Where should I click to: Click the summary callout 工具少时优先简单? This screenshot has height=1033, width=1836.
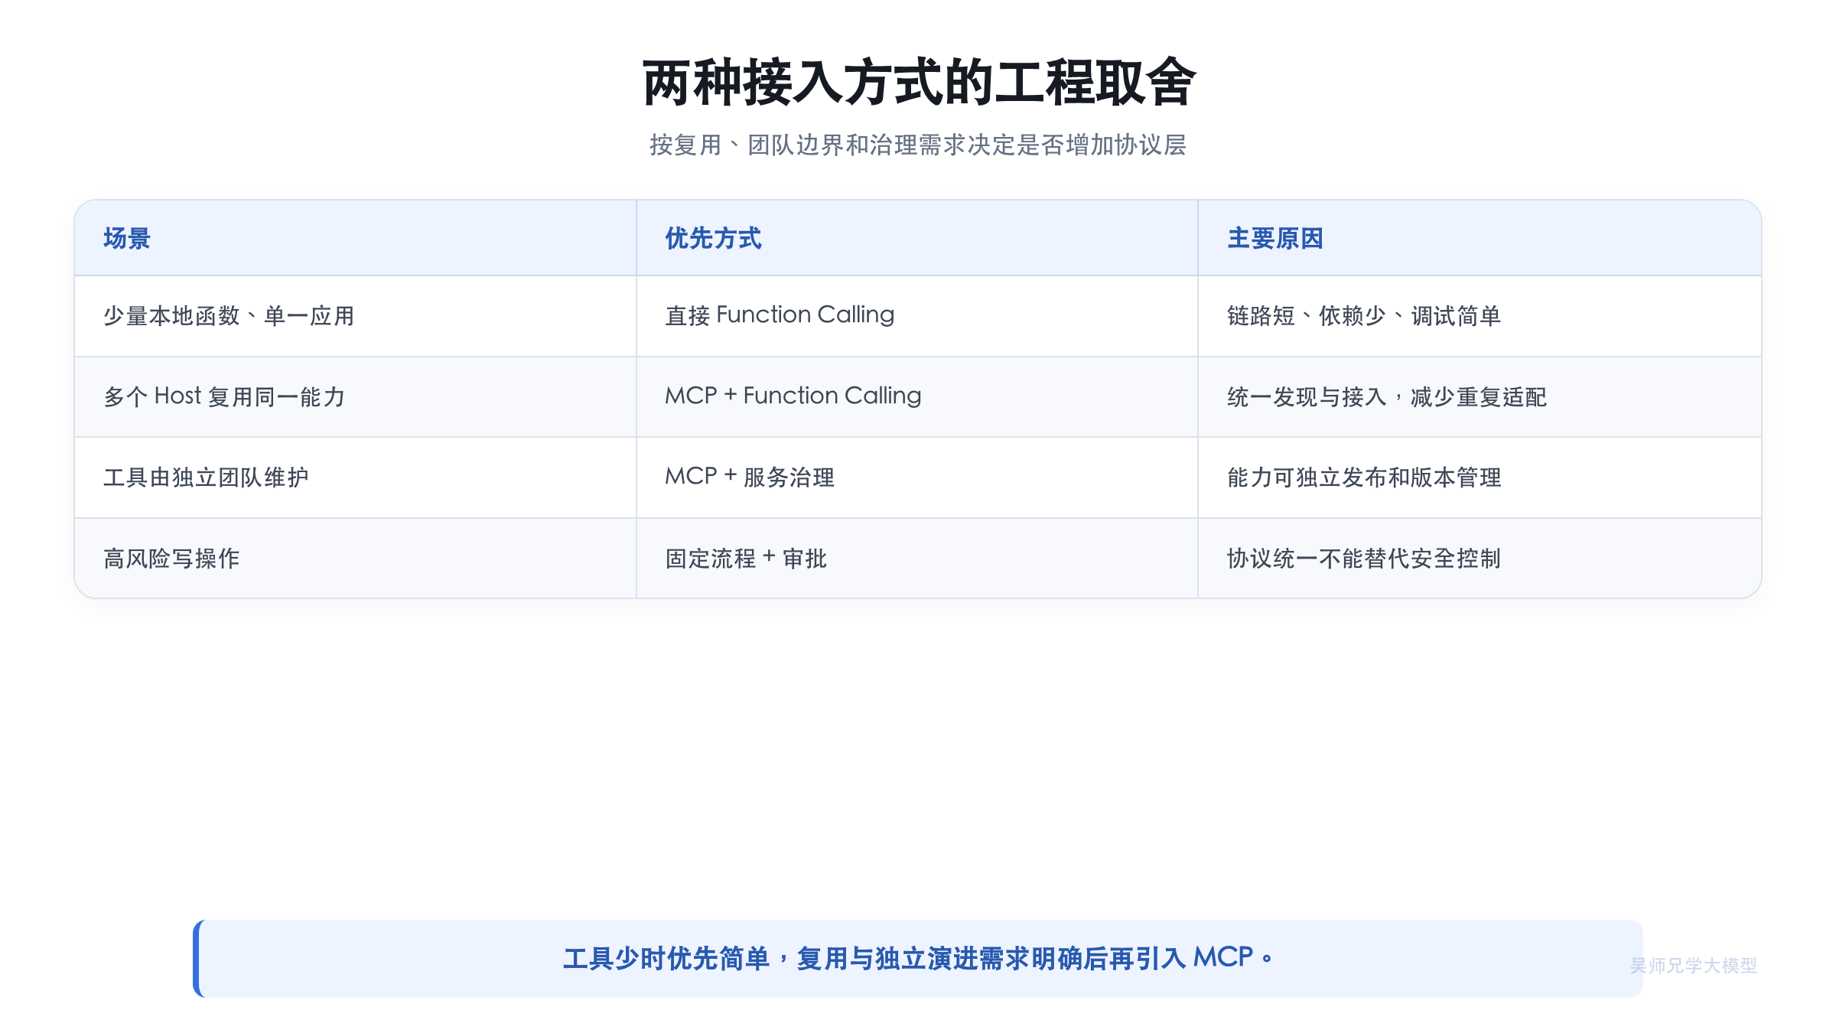point(918,958)
